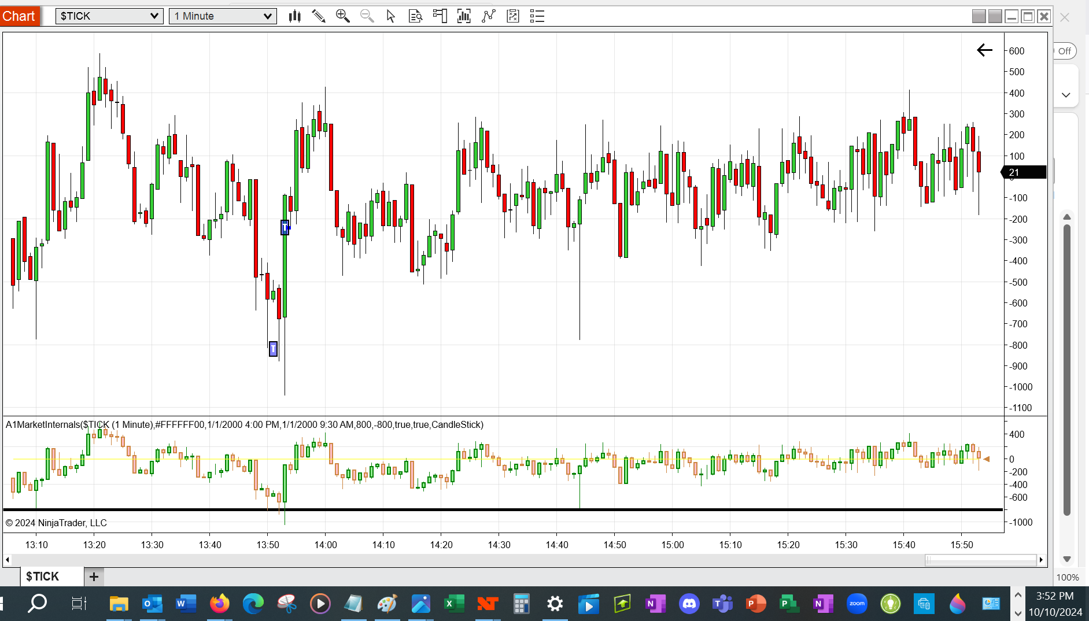
Task: Click the second gray window link button
Action: (x=995, y=16)
